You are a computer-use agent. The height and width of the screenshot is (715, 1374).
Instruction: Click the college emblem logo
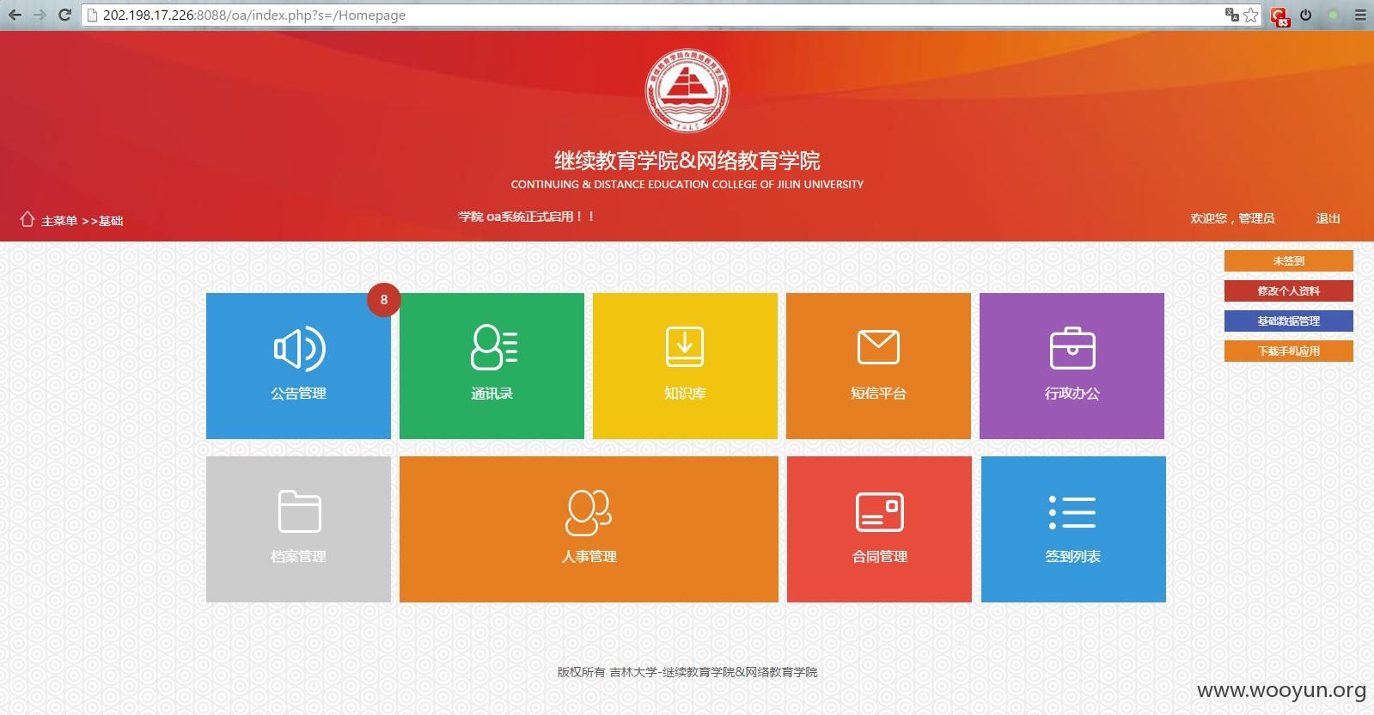(687, 90)
